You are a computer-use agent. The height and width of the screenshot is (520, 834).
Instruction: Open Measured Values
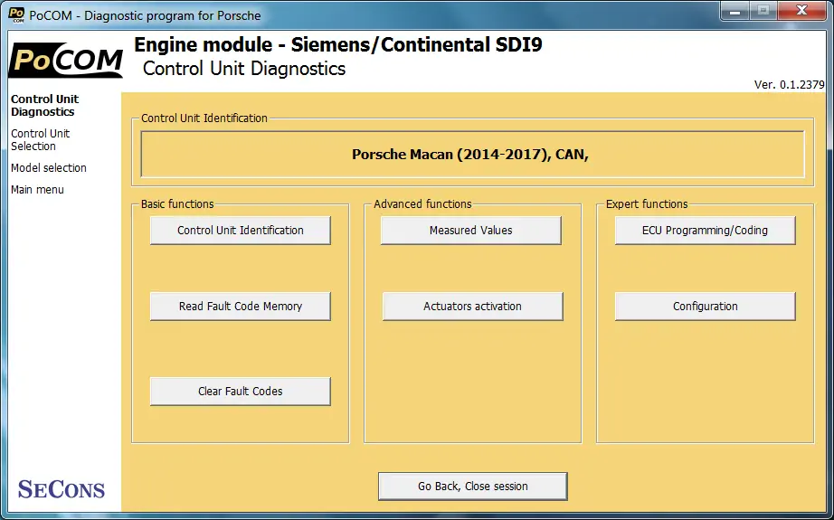(x=470, y=231)
